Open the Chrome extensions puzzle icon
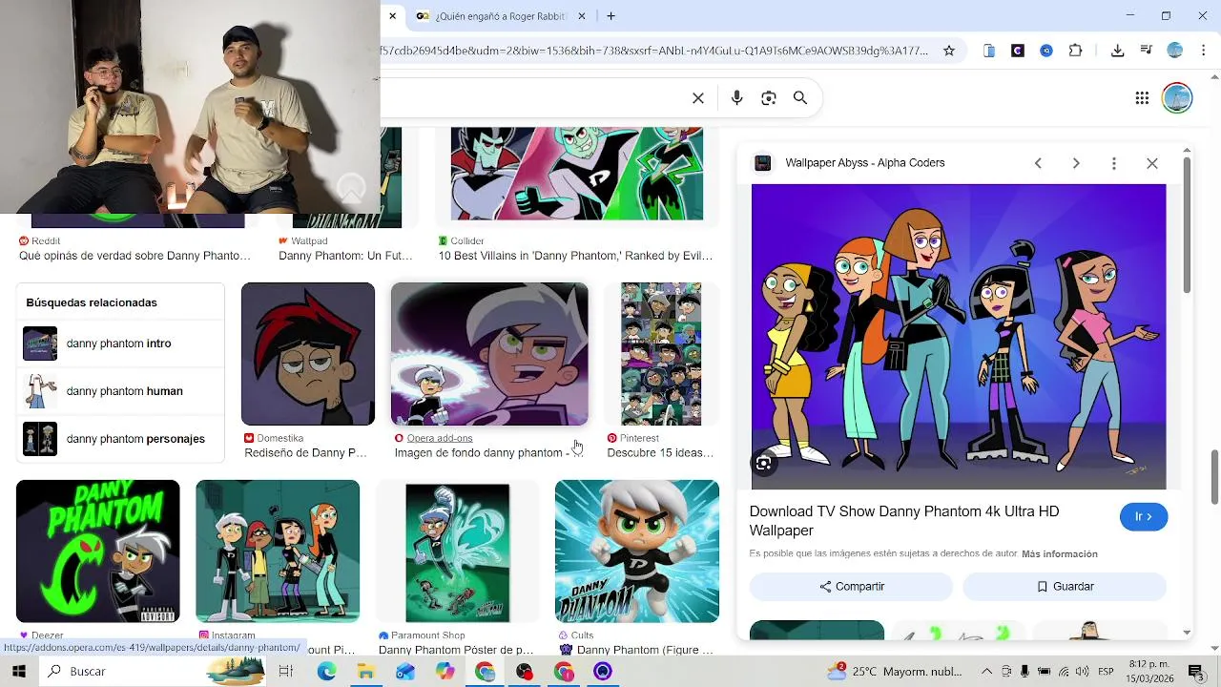Viewport: 1221px width, 687px height. (1075, 51)
